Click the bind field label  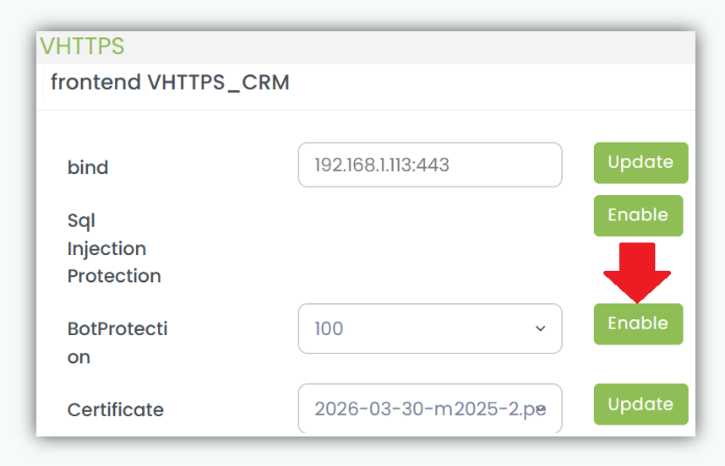[88, 167]
